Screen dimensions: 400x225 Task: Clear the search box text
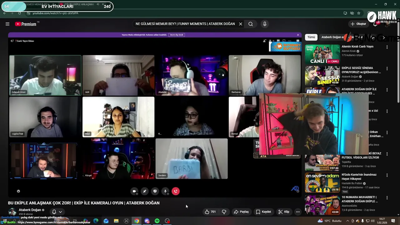point(241,24)
